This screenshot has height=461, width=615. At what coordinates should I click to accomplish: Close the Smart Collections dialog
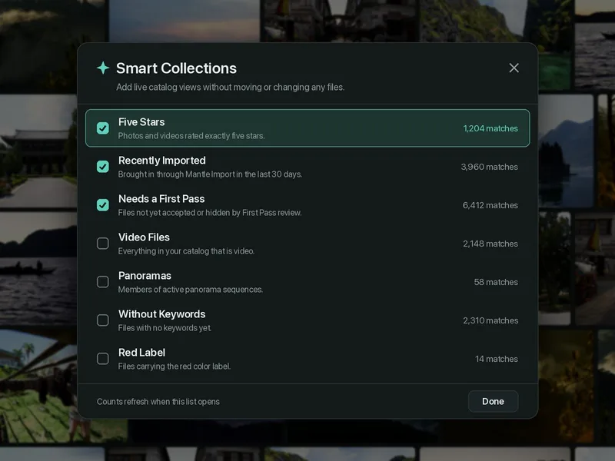pyautogui.click(x=514, y=68)
